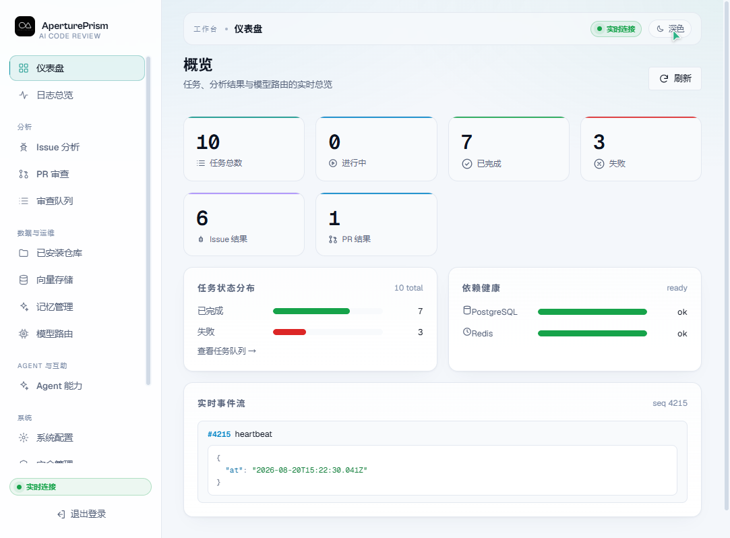The width and height of the screenshot is (730, 538).
Task: Go to PR 审查 page
Action: tap(78, 174)
